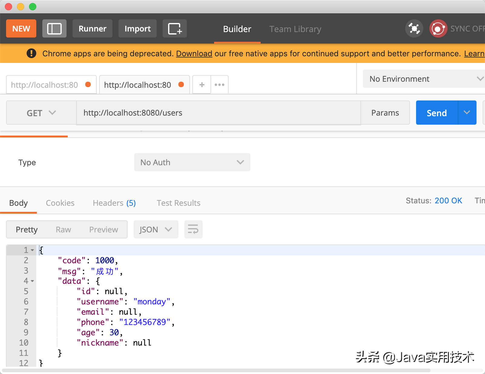Open the GET method dropdown

click(x=41, y=113)
